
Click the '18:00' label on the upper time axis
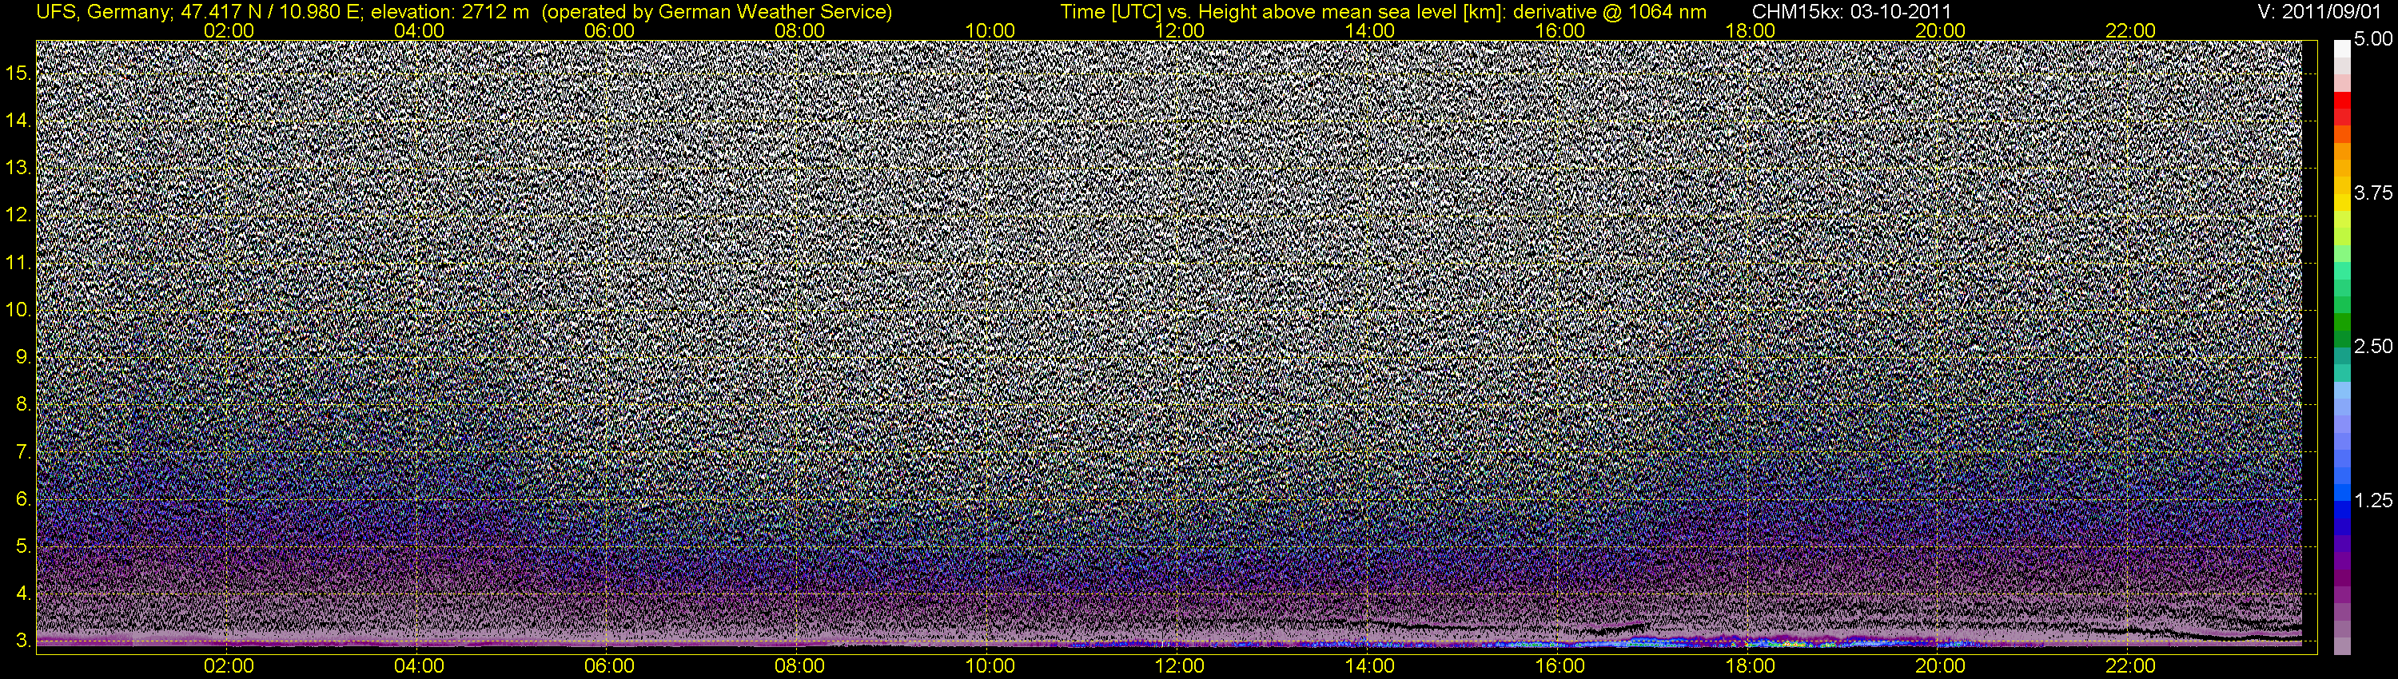pyautogui.click(x=1750, y=30)
